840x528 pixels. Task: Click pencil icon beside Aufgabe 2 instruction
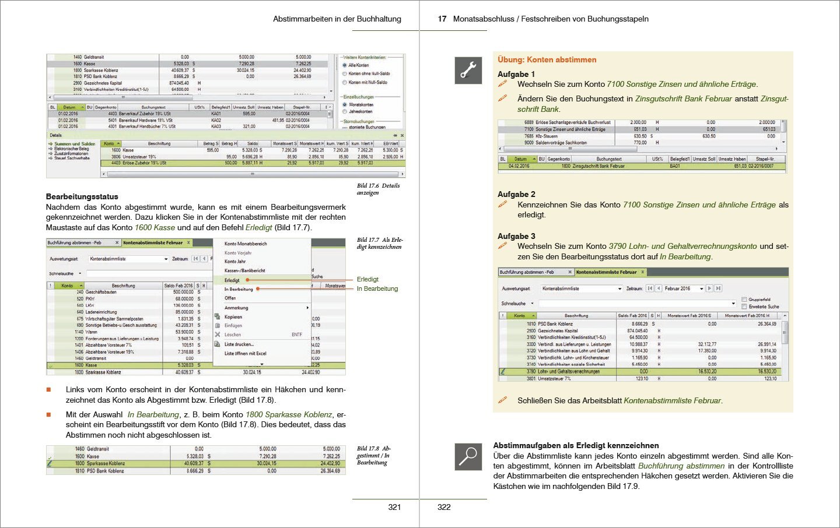(x=502, y=205)
